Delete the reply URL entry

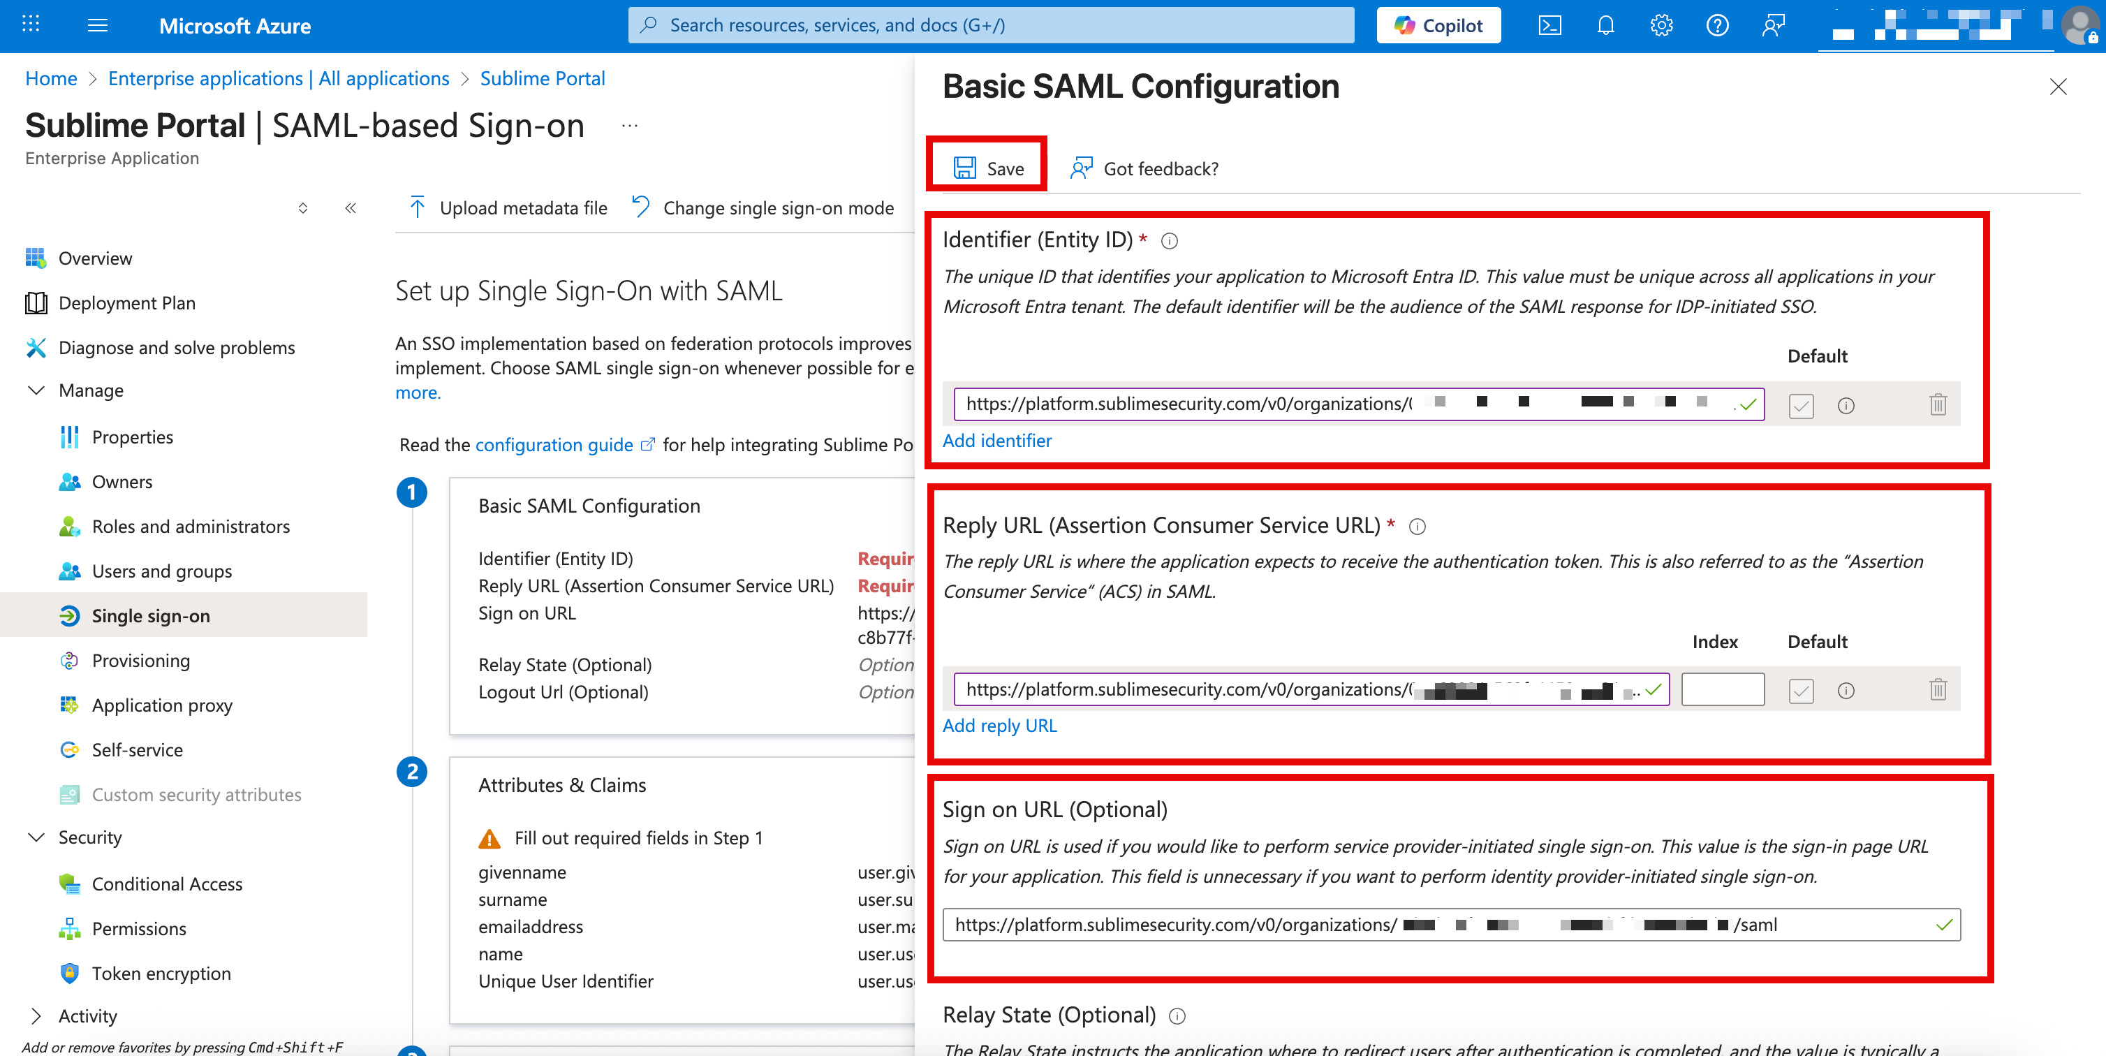1938,690
